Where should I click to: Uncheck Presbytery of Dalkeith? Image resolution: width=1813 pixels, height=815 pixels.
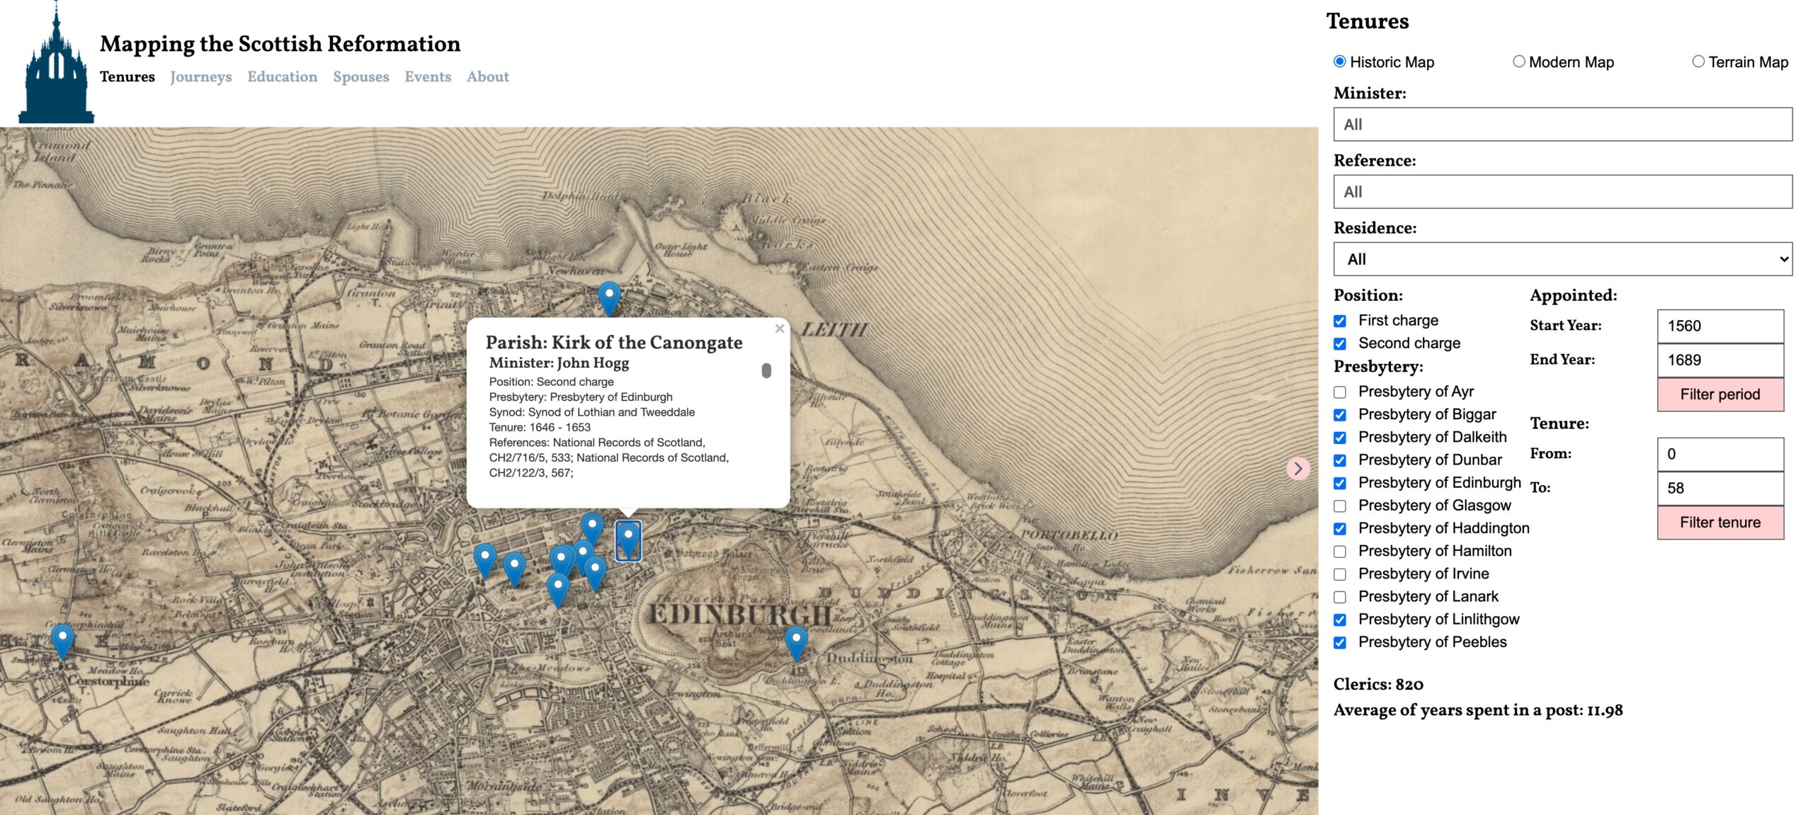coord(1340,438)
